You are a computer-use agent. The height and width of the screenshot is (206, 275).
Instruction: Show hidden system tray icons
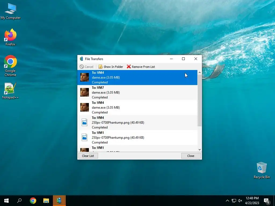(227, 201)
